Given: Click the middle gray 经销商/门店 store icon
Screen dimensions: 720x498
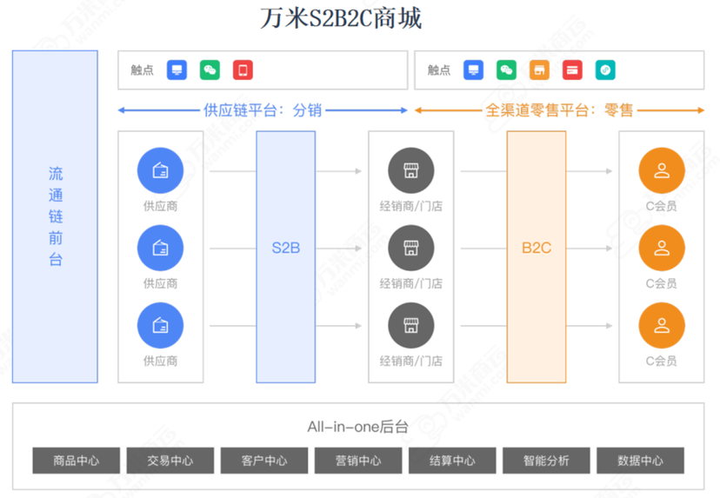Looking at the screenshot, I should (x=411, y=249).
